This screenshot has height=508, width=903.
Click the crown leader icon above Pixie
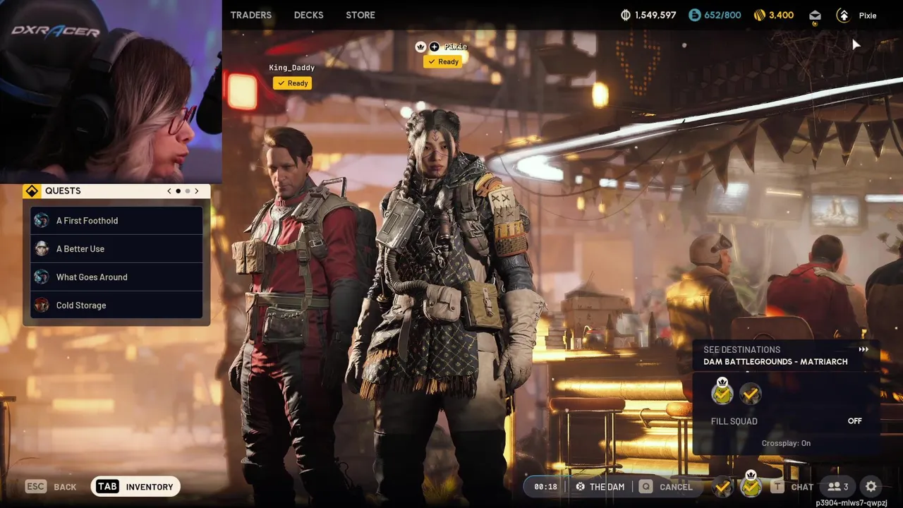pos(421,47)
